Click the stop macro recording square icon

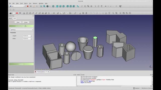(31, 6)
